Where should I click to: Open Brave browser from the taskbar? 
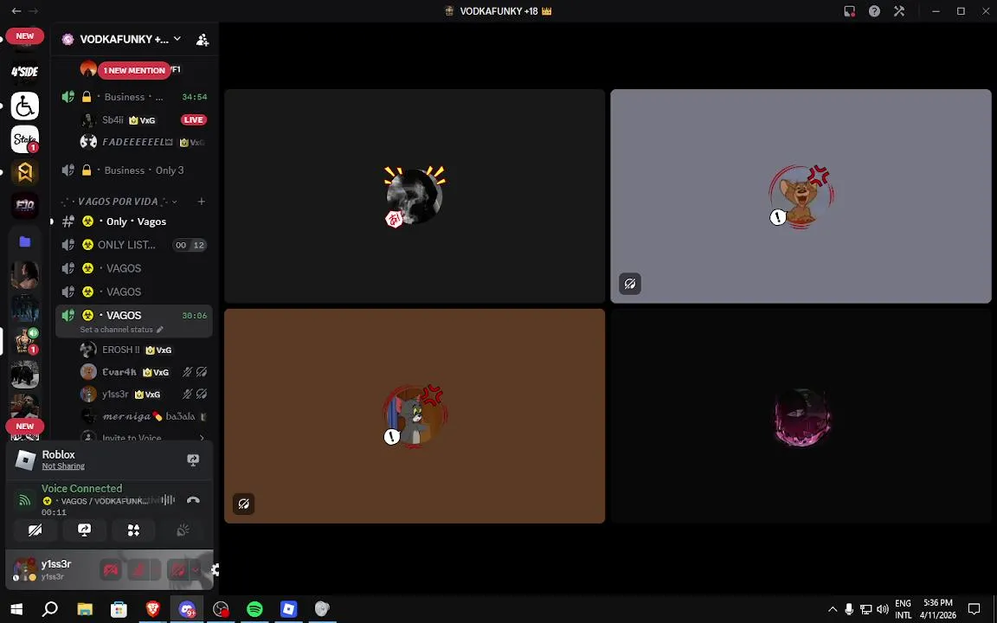(x=152, y=609)
